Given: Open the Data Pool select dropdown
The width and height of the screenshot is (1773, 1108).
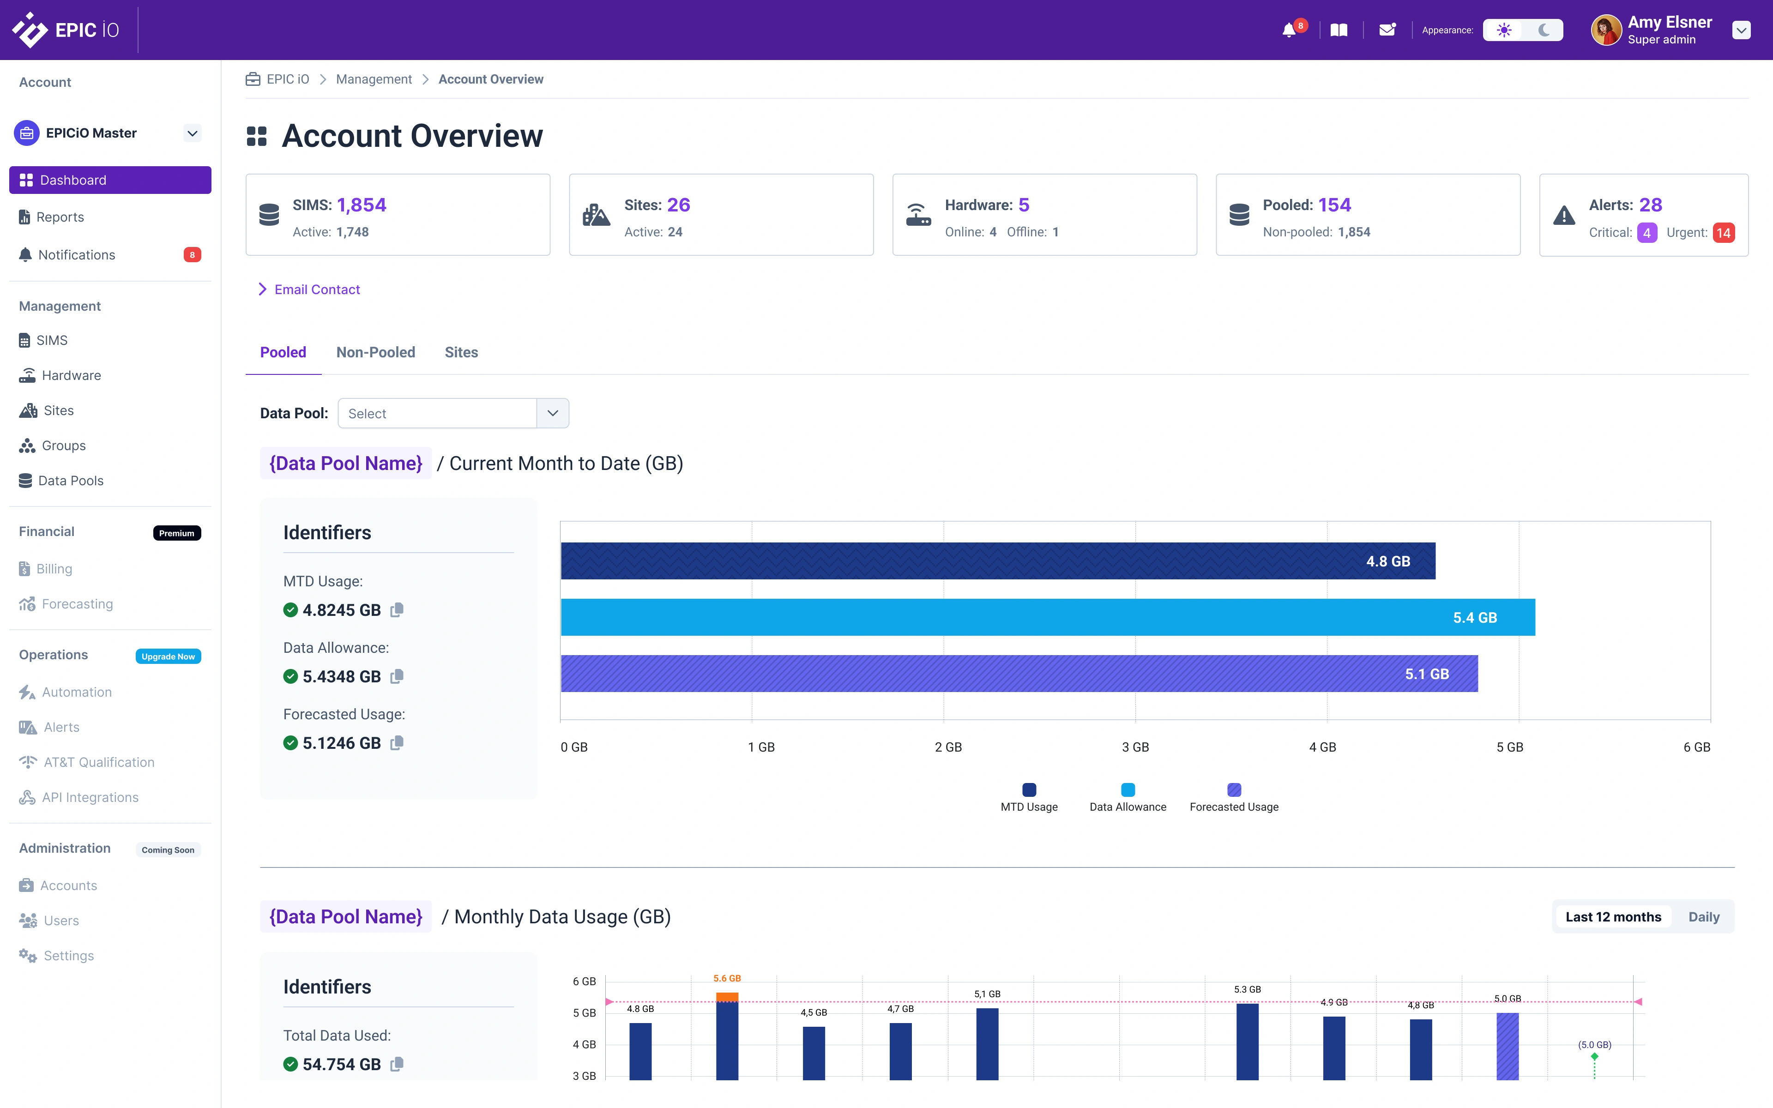Looking at the screenshot, I should pos(552,413).
